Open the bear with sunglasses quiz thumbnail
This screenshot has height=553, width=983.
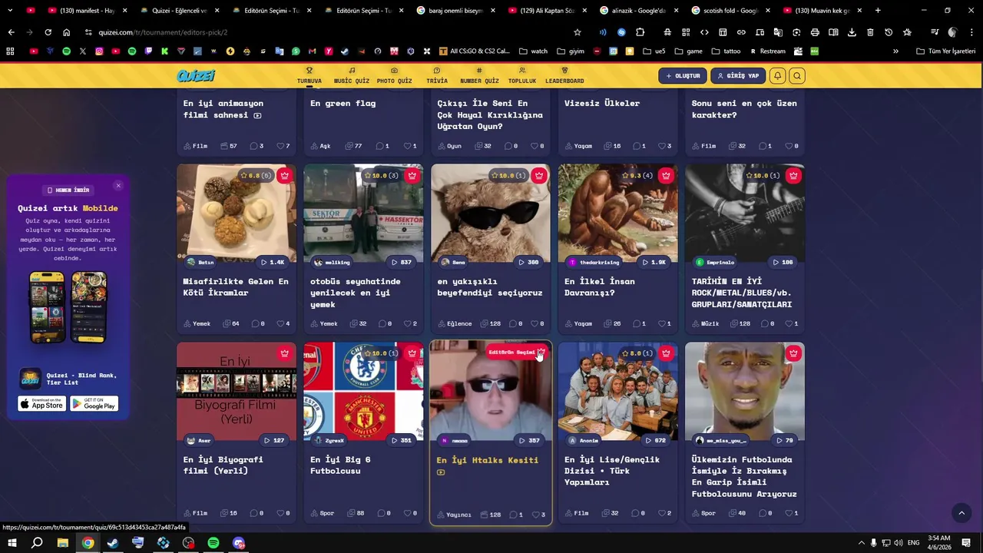pyautogui.click(x=490, y=214)
